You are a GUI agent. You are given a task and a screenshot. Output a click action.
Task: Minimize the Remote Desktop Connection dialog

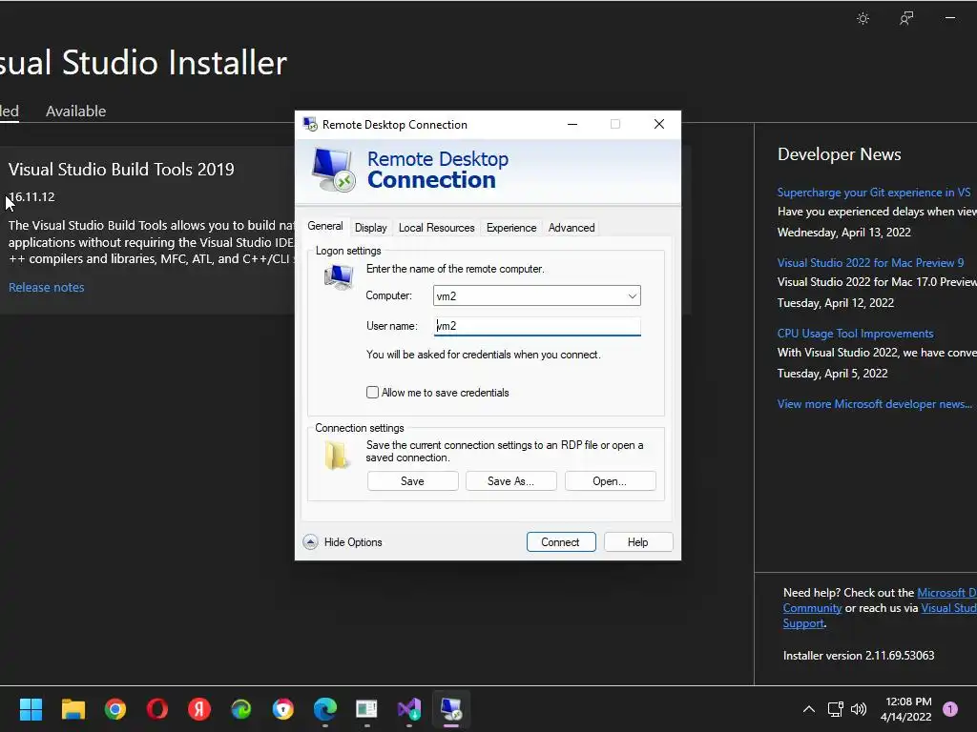(x=572, y=124)
